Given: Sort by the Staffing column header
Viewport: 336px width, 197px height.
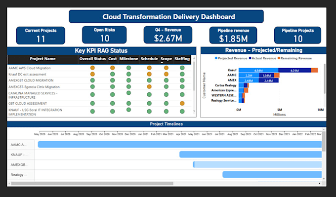Looking at the screenshot, I should pos(182,59).
